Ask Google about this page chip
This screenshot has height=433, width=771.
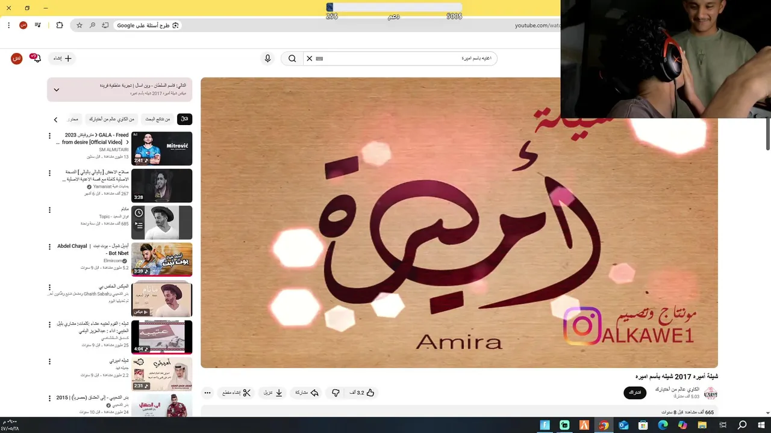[148, 25]
